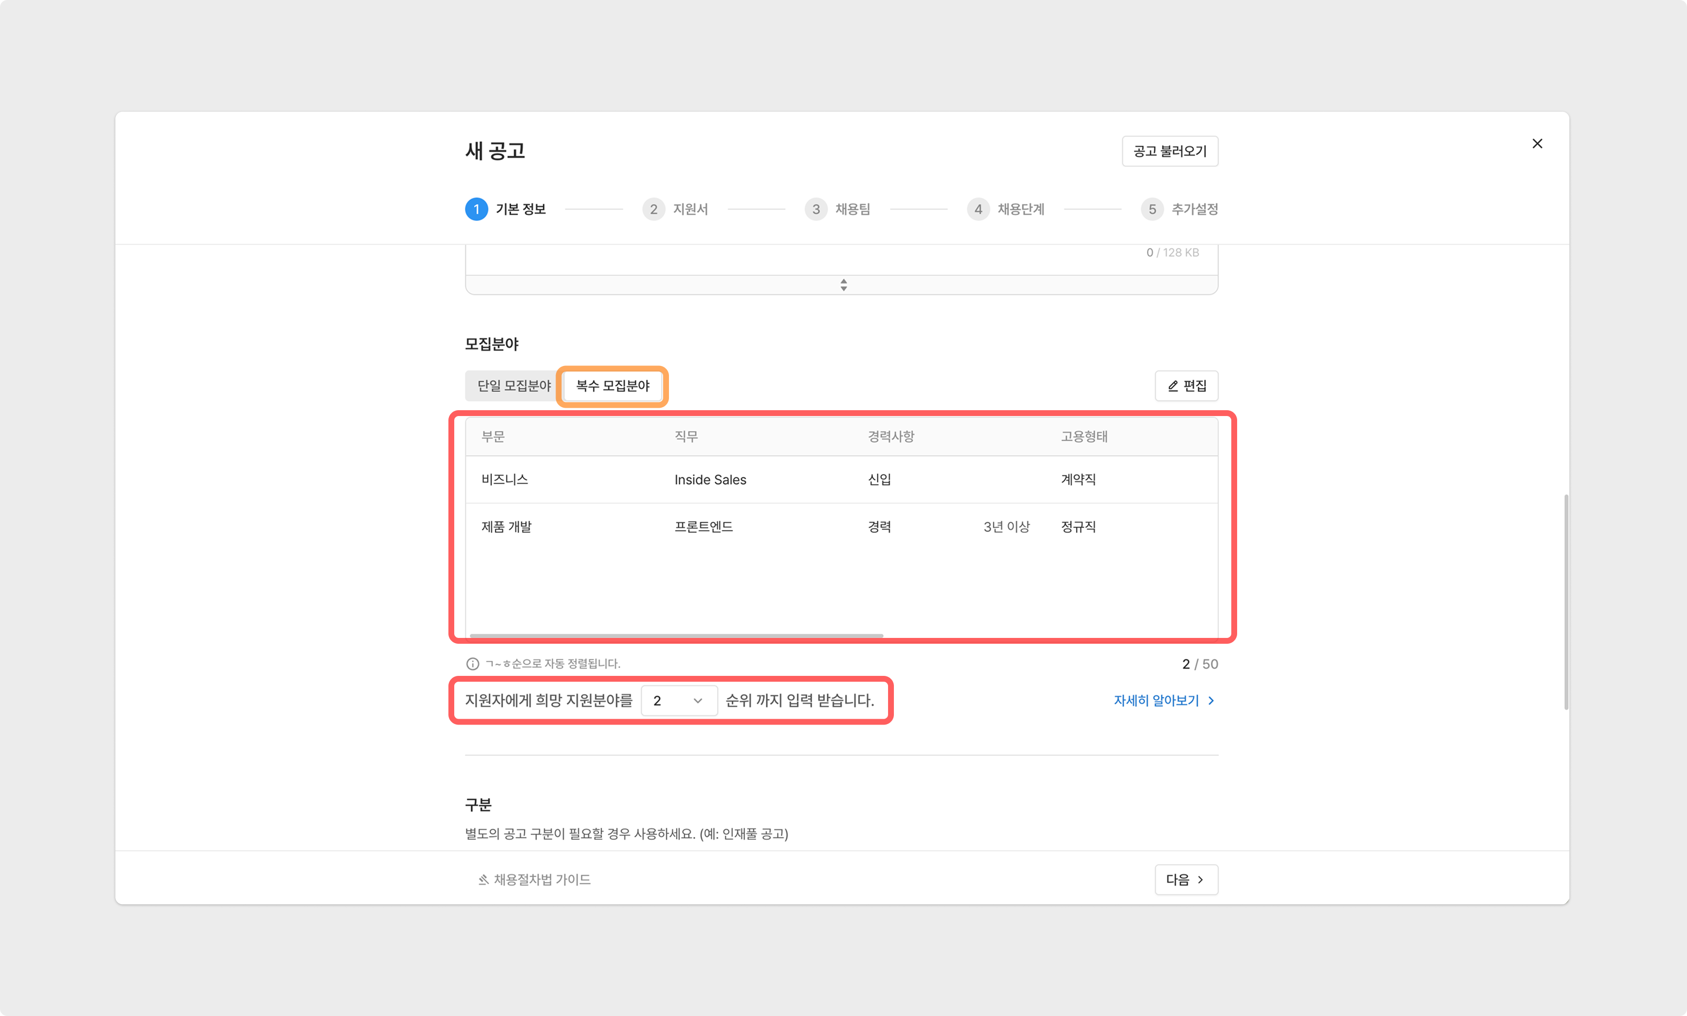The width and height of the screenshot is (1687, 1016).
Task: Click step 3 채용팀 number circle
Action: tap(816, 209)
